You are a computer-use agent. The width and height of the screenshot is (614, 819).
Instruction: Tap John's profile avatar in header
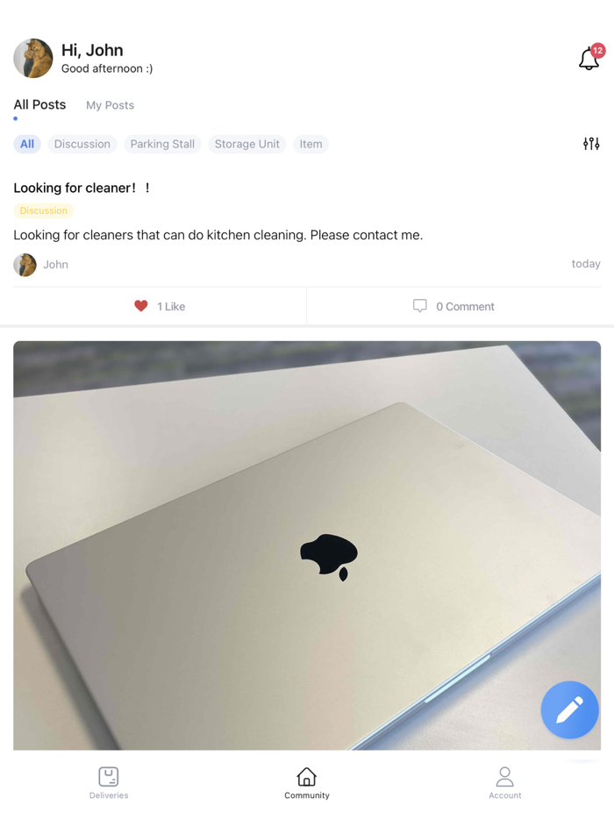coord(33,58)
